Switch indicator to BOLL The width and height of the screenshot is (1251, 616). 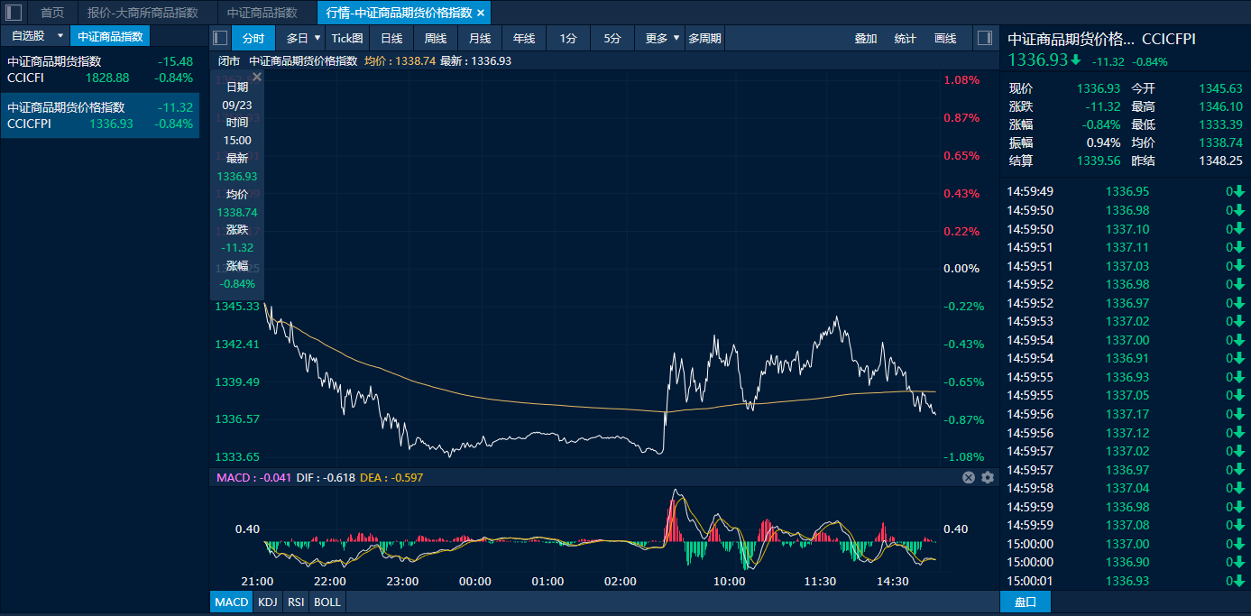pos(327,602)
